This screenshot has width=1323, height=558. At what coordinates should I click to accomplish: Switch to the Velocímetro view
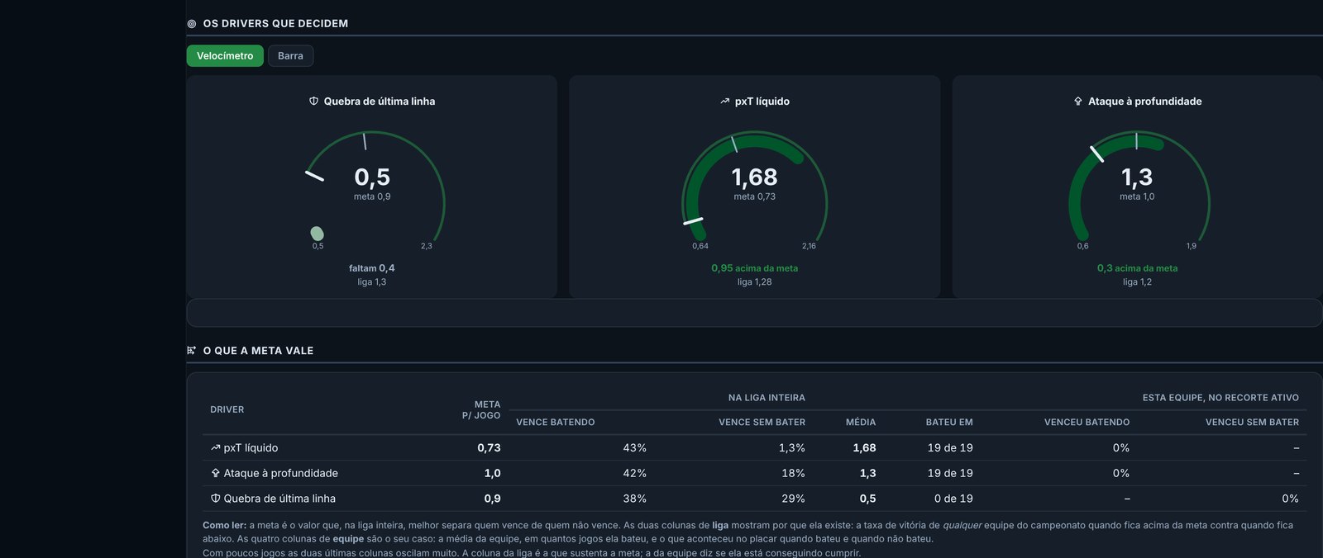(x=225, y=56)
